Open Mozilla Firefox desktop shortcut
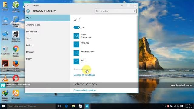The height and width of the screenshot is (109, 194). click(x=16, y=66)
